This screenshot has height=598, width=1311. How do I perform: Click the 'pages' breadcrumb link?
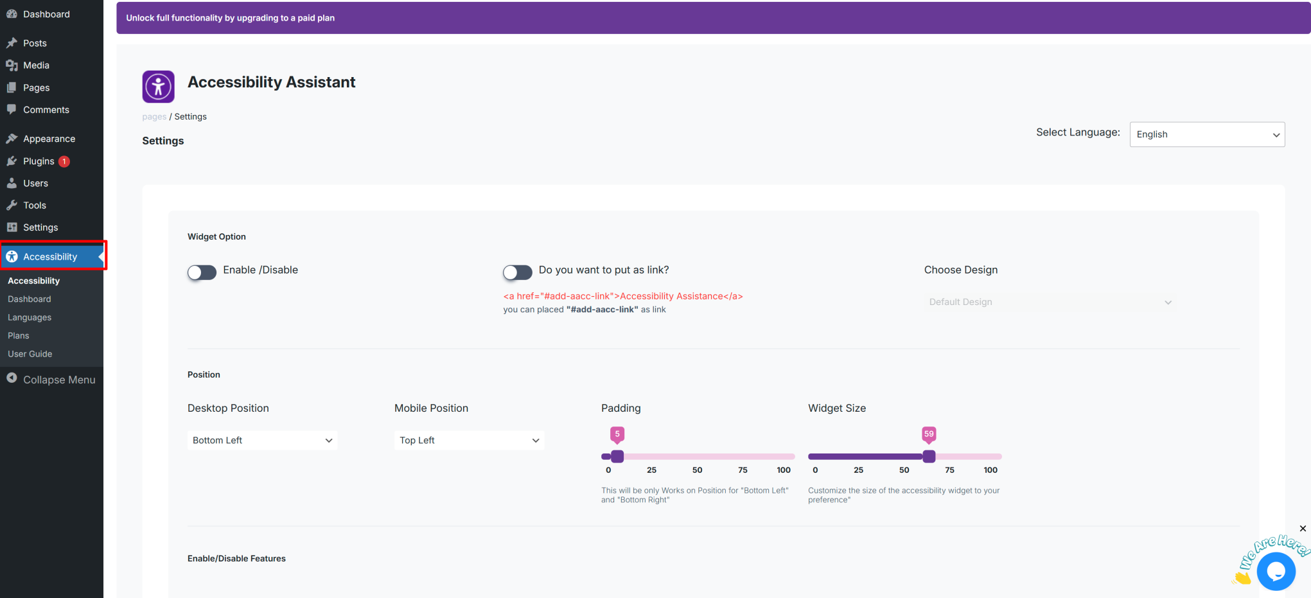tap(154, 117)
